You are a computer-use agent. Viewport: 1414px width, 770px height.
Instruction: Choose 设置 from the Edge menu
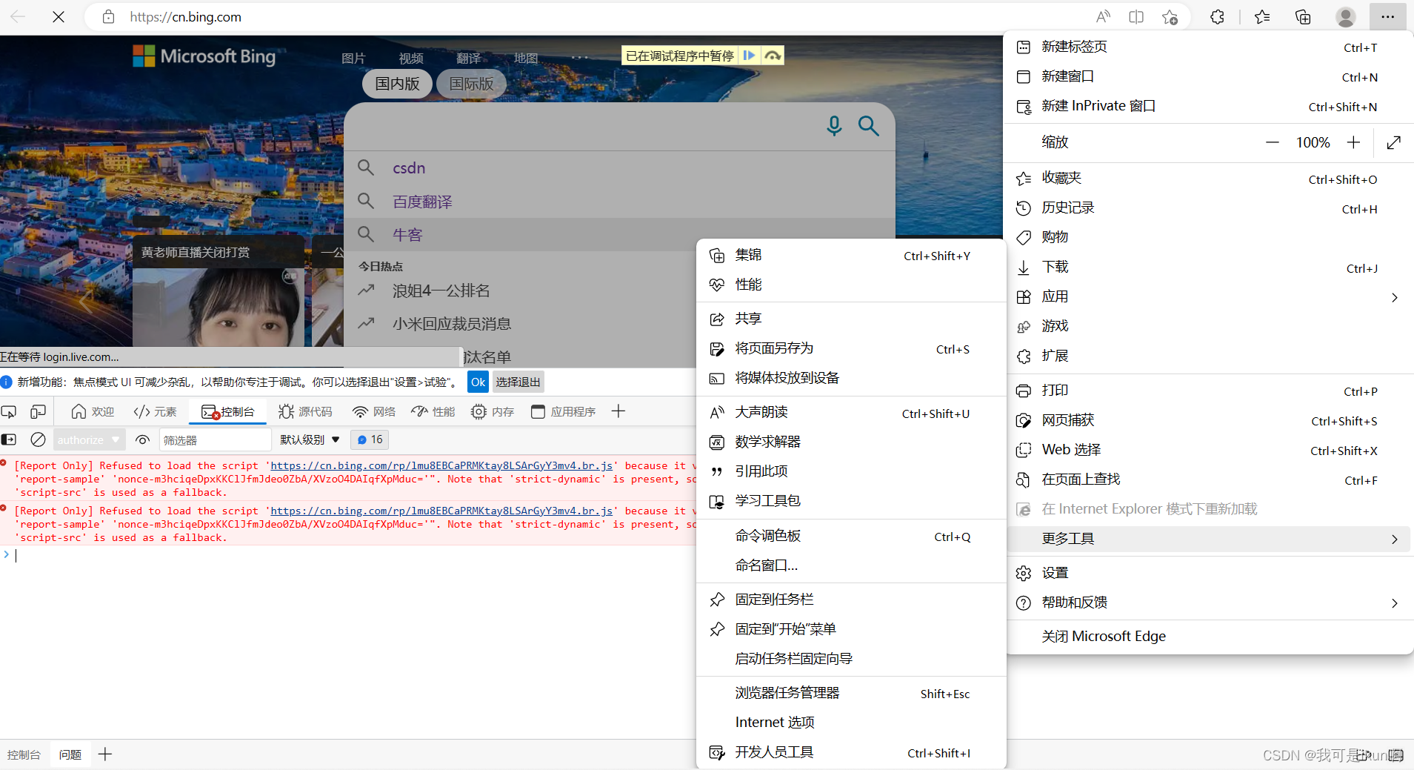(1209, 573)
